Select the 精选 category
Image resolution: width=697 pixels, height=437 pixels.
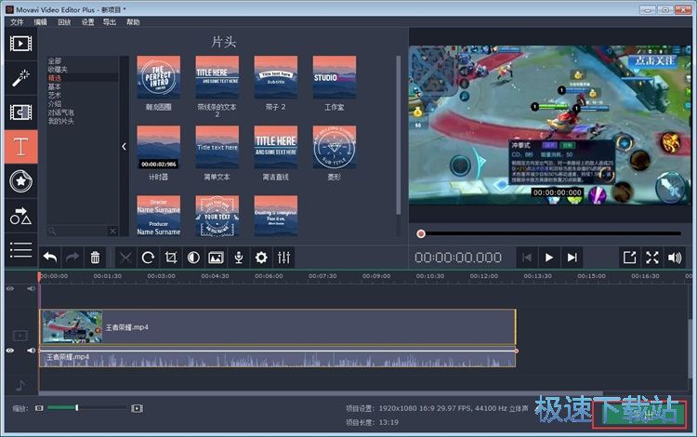pyautogui.click(x=54, y=78)
